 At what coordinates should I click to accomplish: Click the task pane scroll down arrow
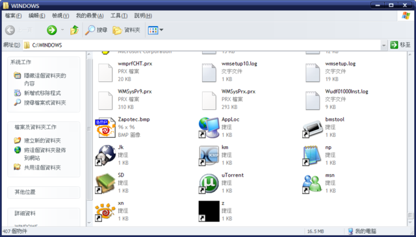(x=90, y=223)
